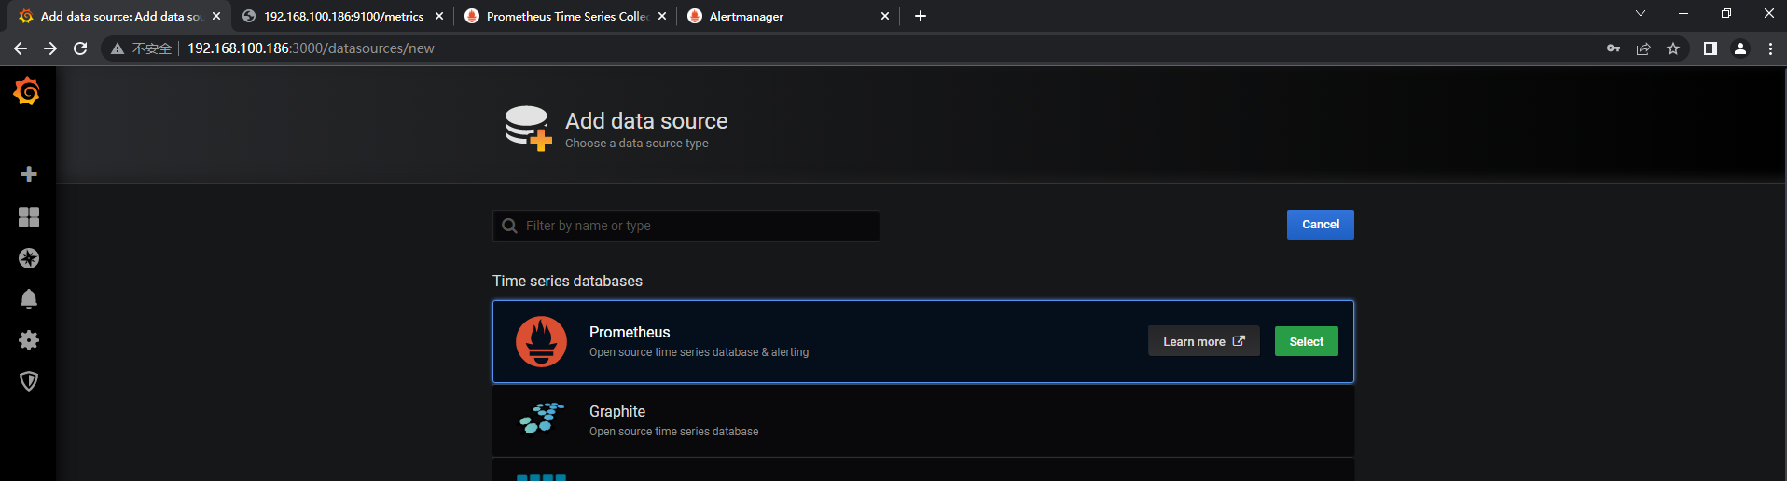Viewport: 1787px width, 481px height.
Task: Open the Server Admin shield icon
Action: [29, 381]
